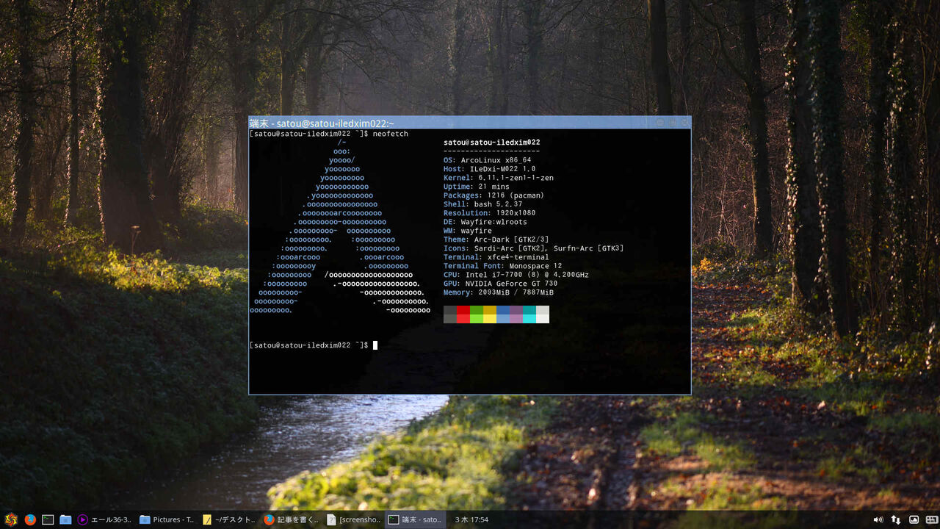Viewport: 940px width, 529px height.
Task: Activate the ~/デスクト taskbar entry
Action: pyautogui.click(x=228, y=519)
